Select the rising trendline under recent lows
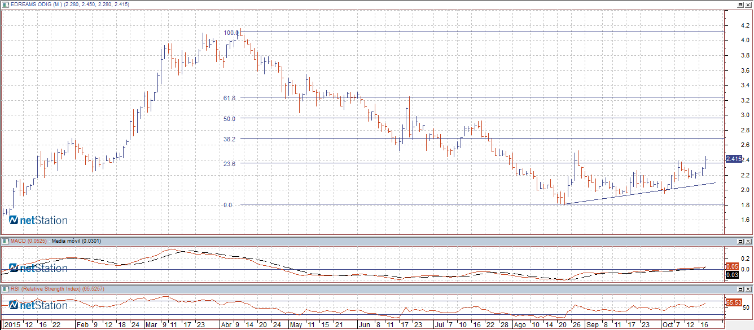The image size is (754, 330). click(x=639, y=193)
